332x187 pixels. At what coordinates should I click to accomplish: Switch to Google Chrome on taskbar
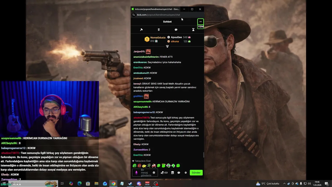tap(113, 184)
